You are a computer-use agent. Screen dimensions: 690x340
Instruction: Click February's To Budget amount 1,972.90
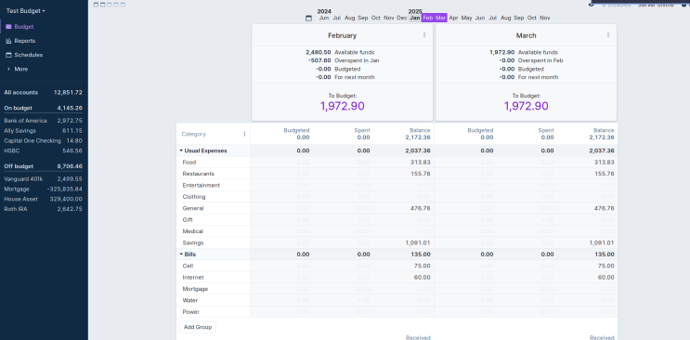[x=342, y=106]
